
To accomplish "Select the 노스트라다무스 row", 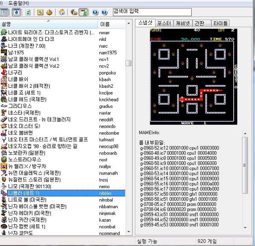I will pyautogui.click(x=62, y=160).
